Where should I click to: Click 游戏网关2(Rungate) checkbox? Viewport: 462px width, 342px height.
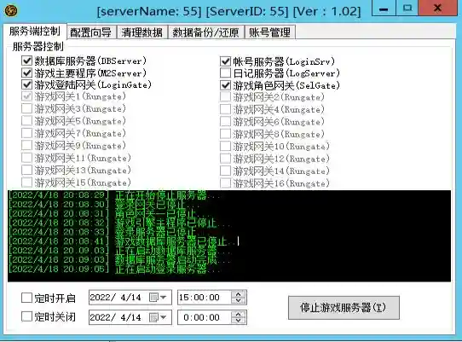(x=225, y=97)
